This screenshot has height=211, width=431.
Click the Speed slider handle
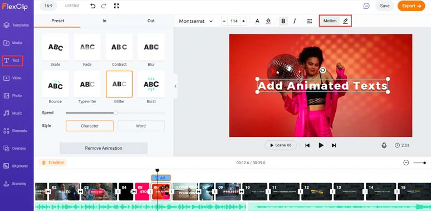[x=116, y=113]
